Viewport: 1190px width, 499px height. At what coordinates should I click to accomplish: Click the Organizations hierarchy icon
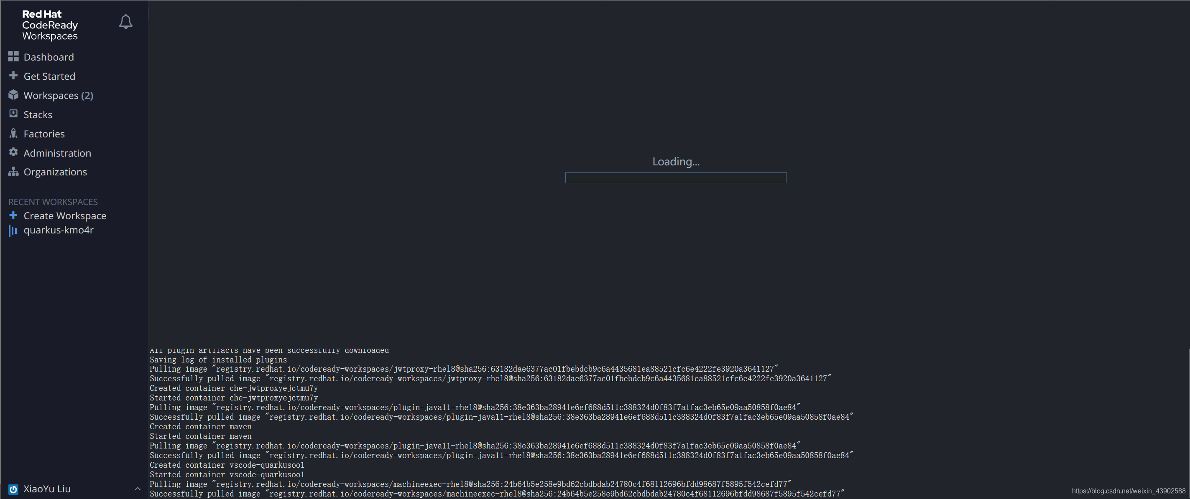coord(13,172)
